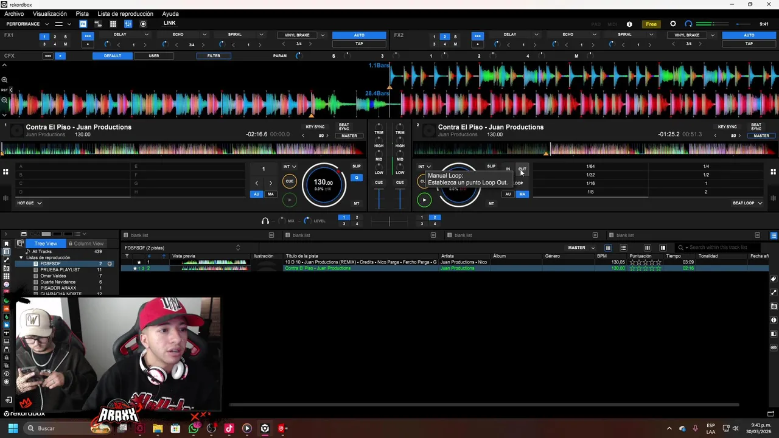
Task: Set deck 2 manual loop OUT point
Action: click(x=522, y=169)
